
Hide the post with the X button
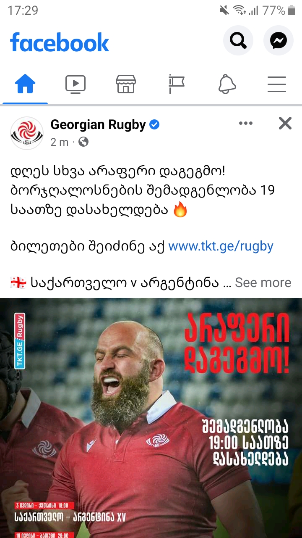tap(285, 123)
